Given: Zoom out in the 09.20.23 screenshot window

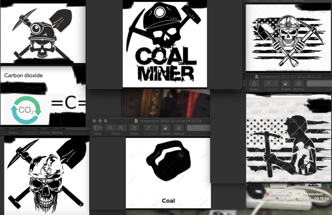Looking at the screenshot, I should [110, 128].
